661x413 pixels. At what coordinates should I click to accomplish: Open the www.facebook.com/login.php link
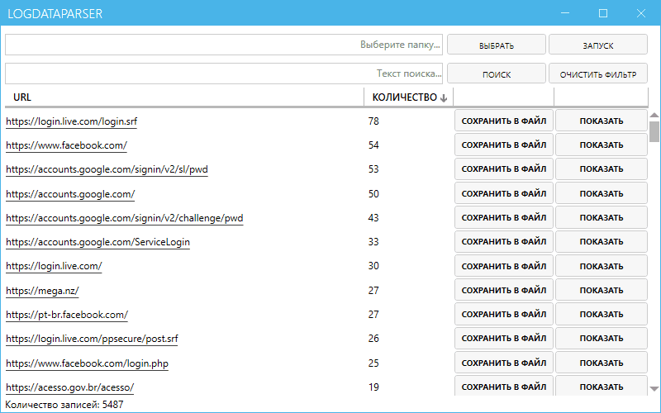tap(87, 363)
